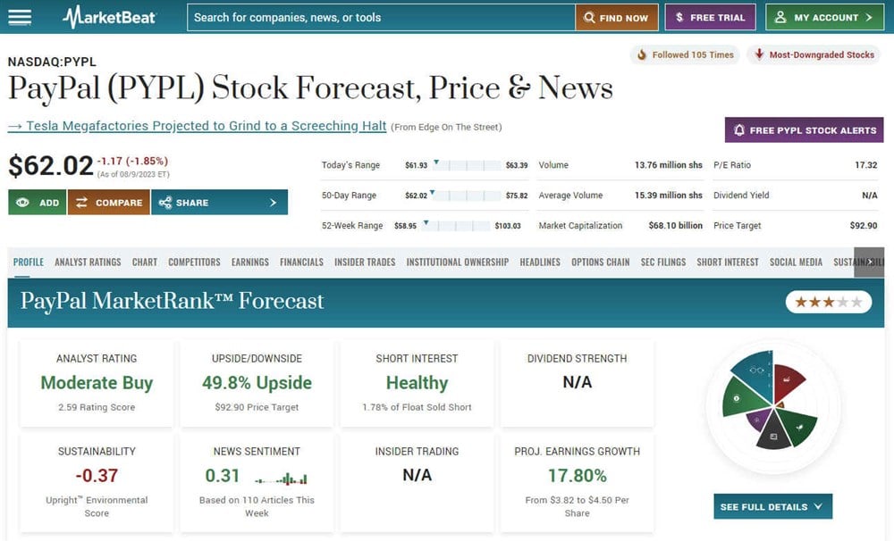Image resolution: width=894 pixels, height=541 pixels.
Task: Open the hamburger menu icon
Action: (20, 17)
